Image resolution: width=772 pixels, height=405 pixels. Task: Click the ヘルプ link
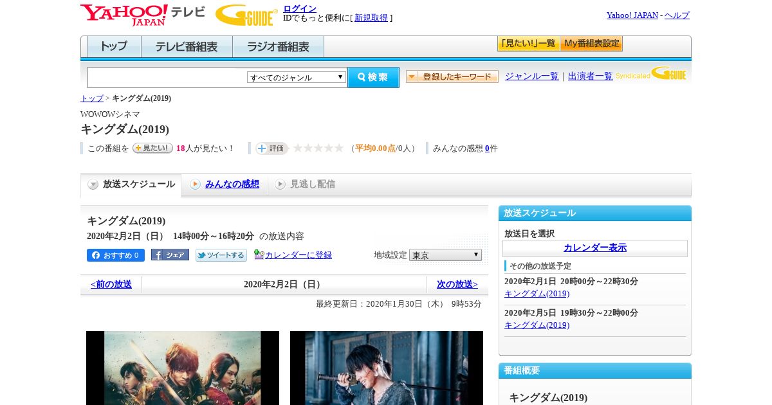pyautogui.click(x=677, y=15)
